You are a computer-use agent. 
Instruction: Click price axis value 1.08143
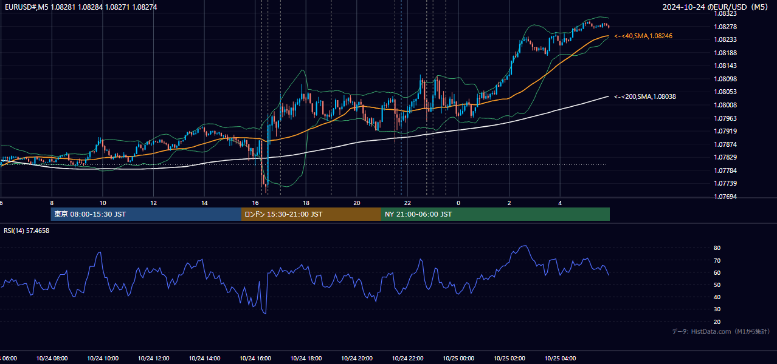coord(727,66)
